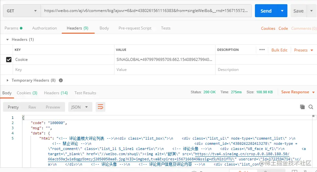Open Bulk Edit mode

click(x=279, y=50)
